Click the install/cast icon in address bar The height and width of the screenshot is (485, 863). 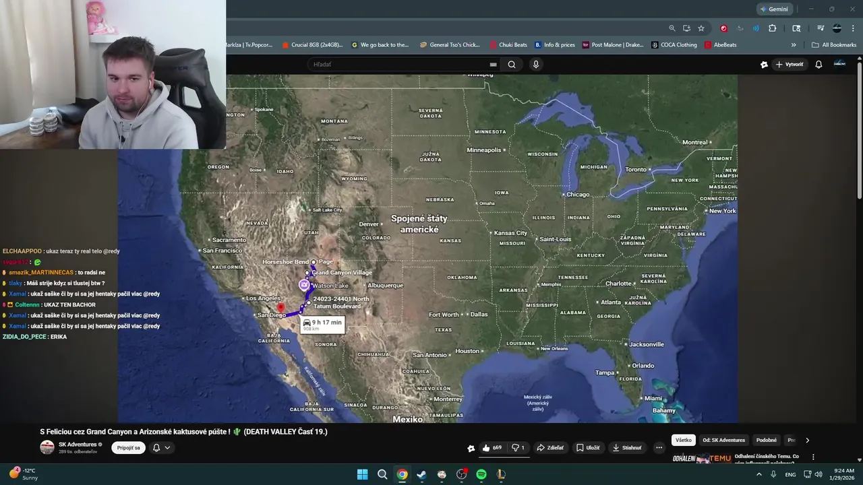(x=686, y=28)
